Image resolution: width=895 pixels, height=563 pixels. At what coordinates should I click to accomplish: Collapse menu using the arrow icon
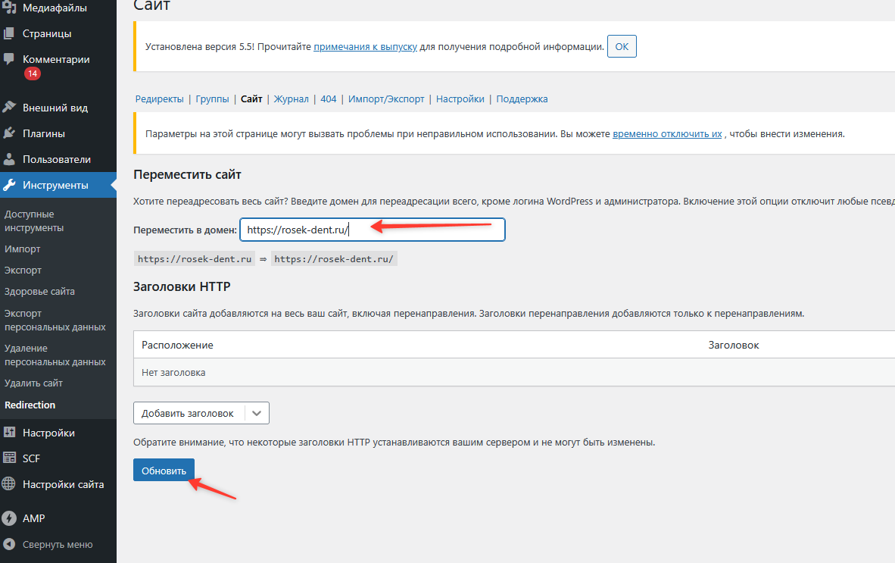tap(9, 544)
